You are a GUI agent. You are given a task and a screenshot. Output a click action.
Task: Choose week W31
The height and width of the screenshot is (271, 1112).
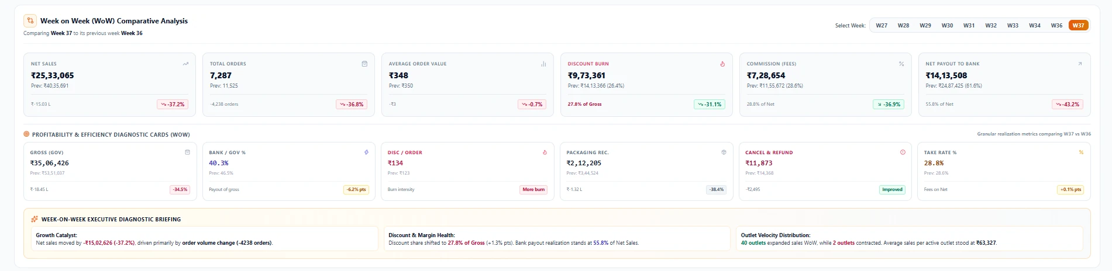pyautogui.click(x=969, y=25)
